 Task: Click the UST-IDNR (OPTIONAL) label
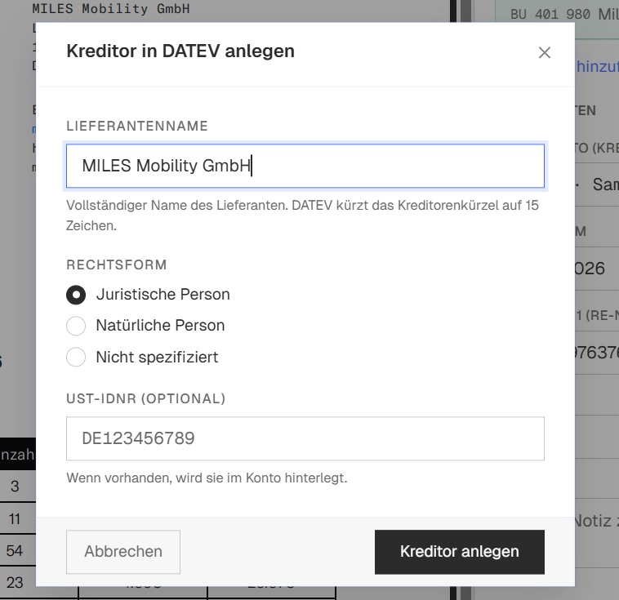(145, 398)
